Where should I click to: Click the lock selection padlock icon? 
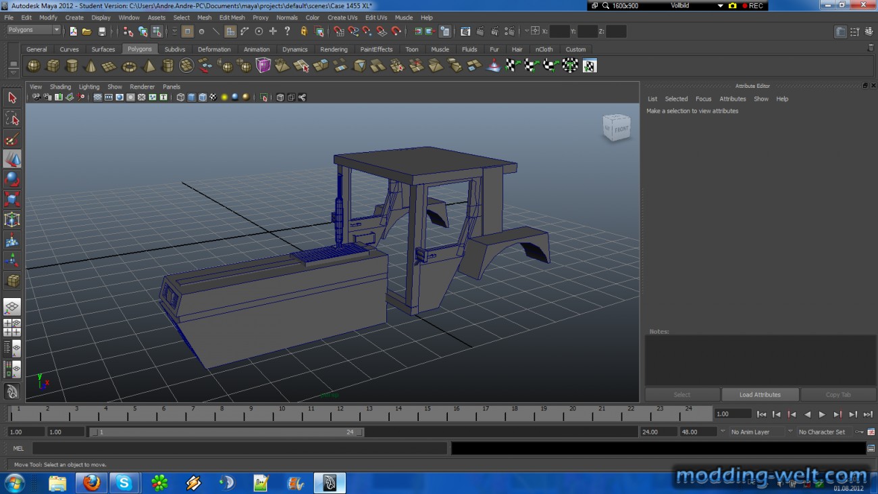pyautogui.click(x=304, y=31)
